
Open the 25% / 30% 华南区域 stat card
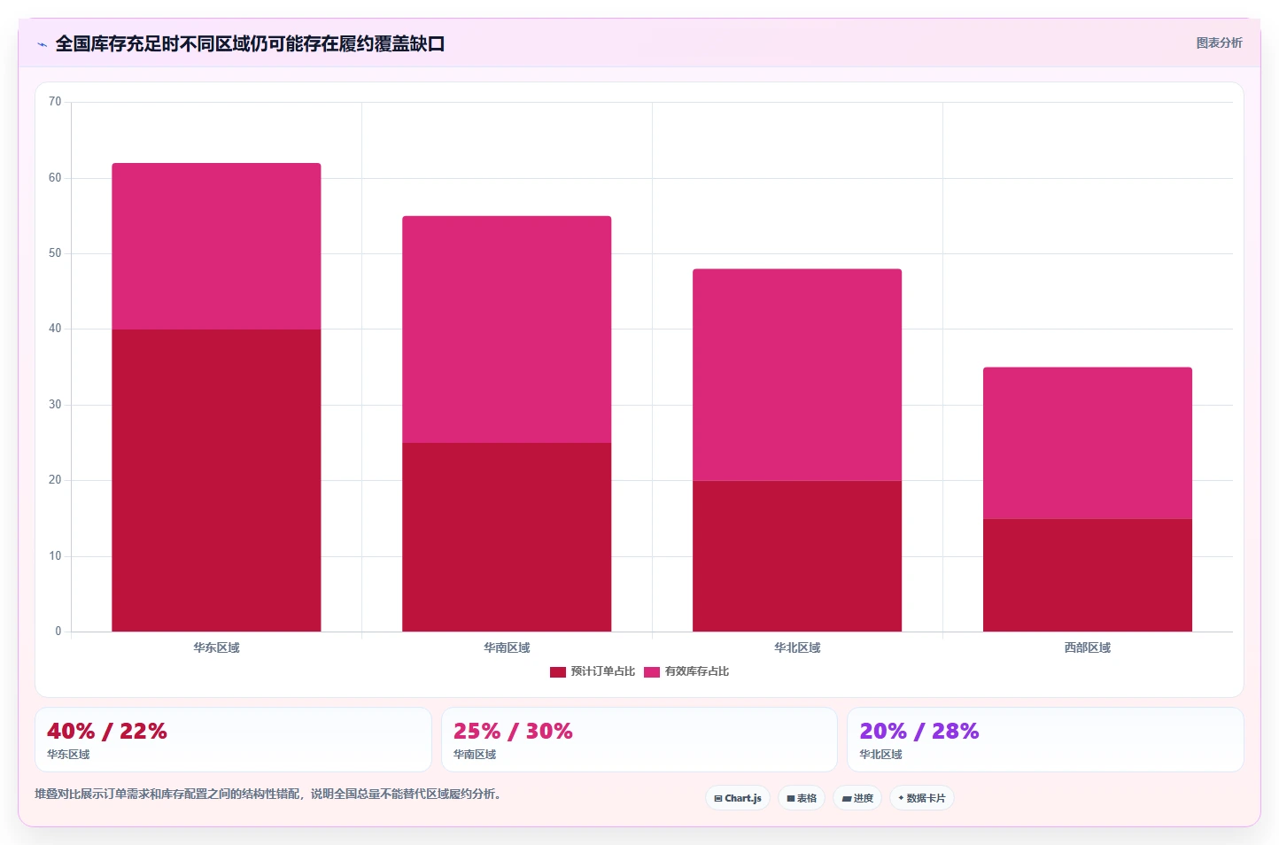pos(639,740)
